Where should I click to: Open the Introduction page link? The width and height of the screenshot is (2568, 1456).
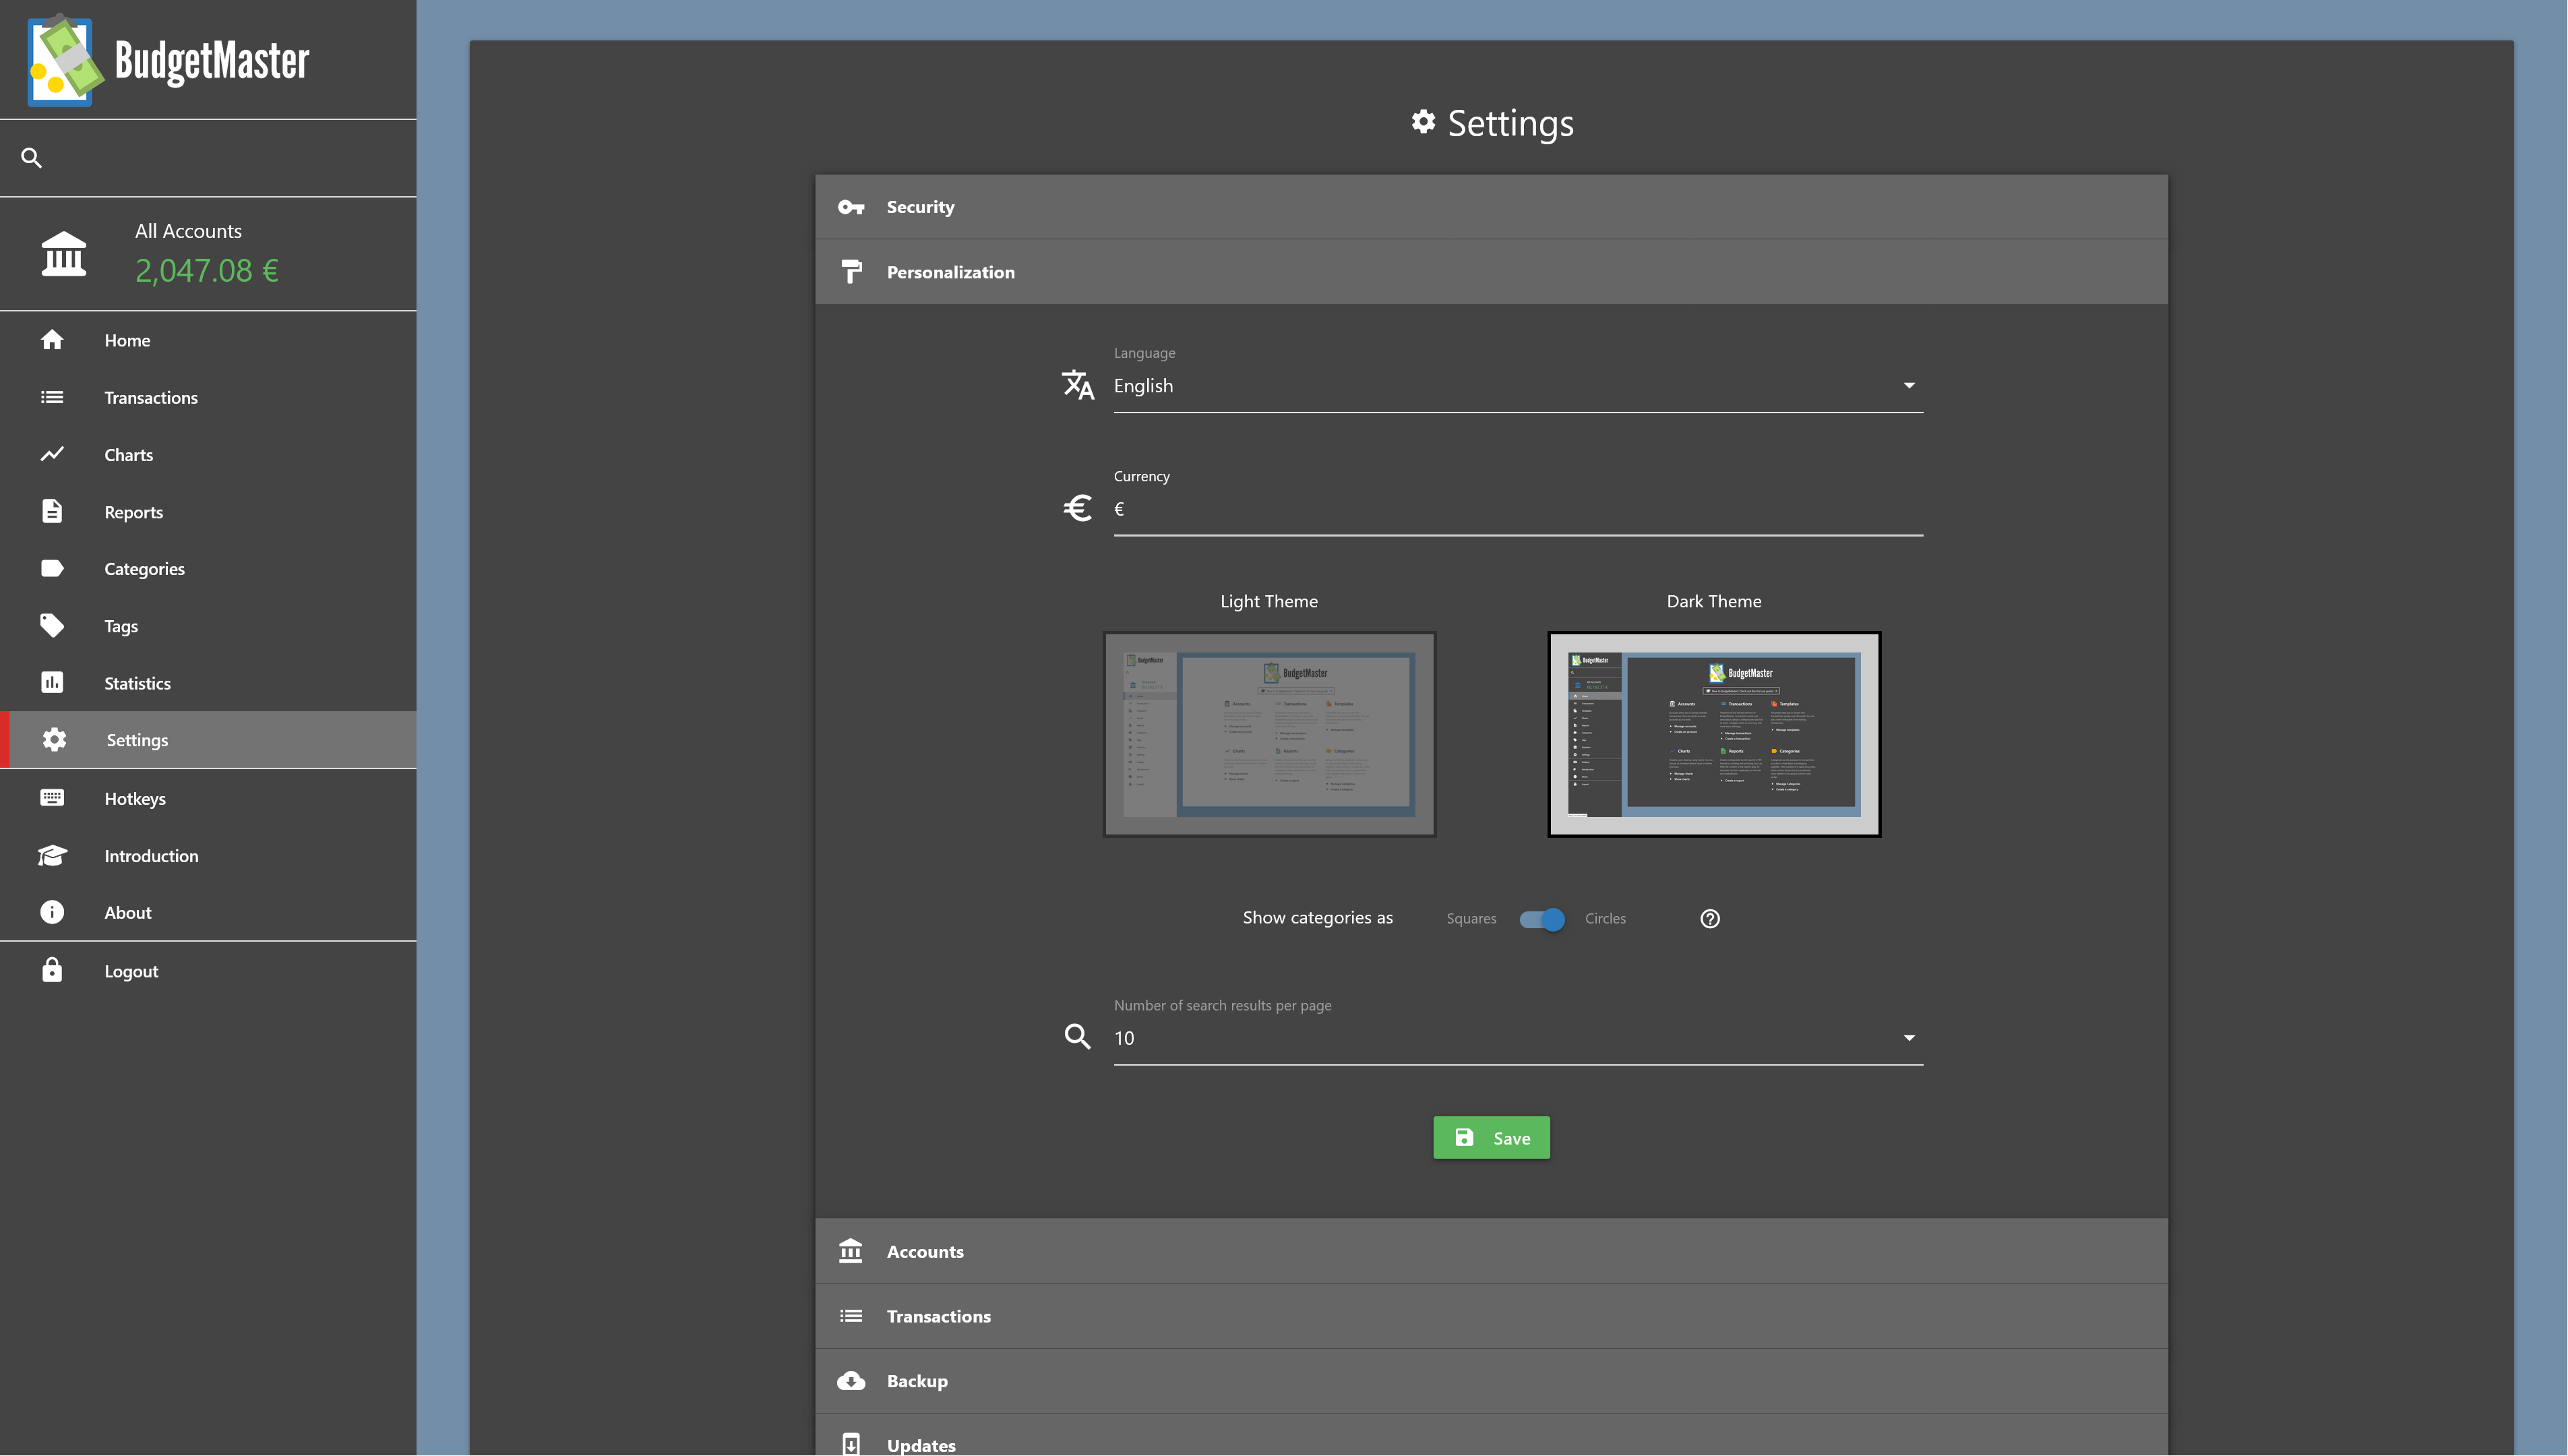click(x=208, y=855)
